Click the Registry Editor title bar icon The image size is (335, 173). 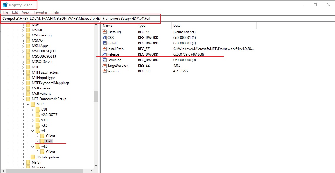(5, 5)
